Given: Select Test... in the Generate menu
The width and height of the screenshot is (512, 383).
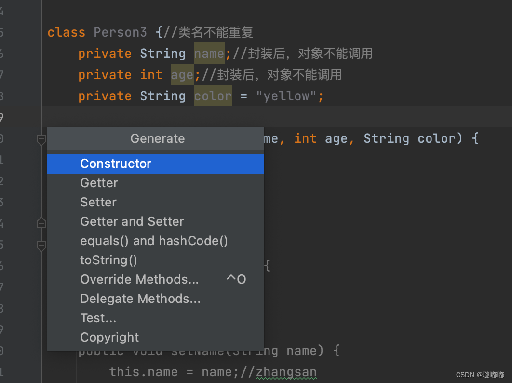Looking at the screenshot, I should pyautogui.click(x=98, y=318).
